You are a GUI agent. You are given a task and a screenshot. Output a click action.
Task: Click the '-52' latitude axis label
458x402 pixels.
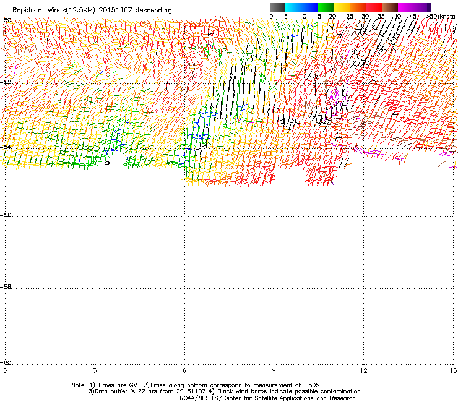coord(6,82)
